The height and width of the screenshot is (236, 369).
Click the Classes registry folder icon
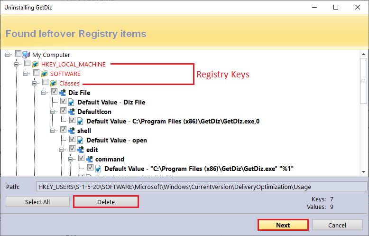[53, 83]
